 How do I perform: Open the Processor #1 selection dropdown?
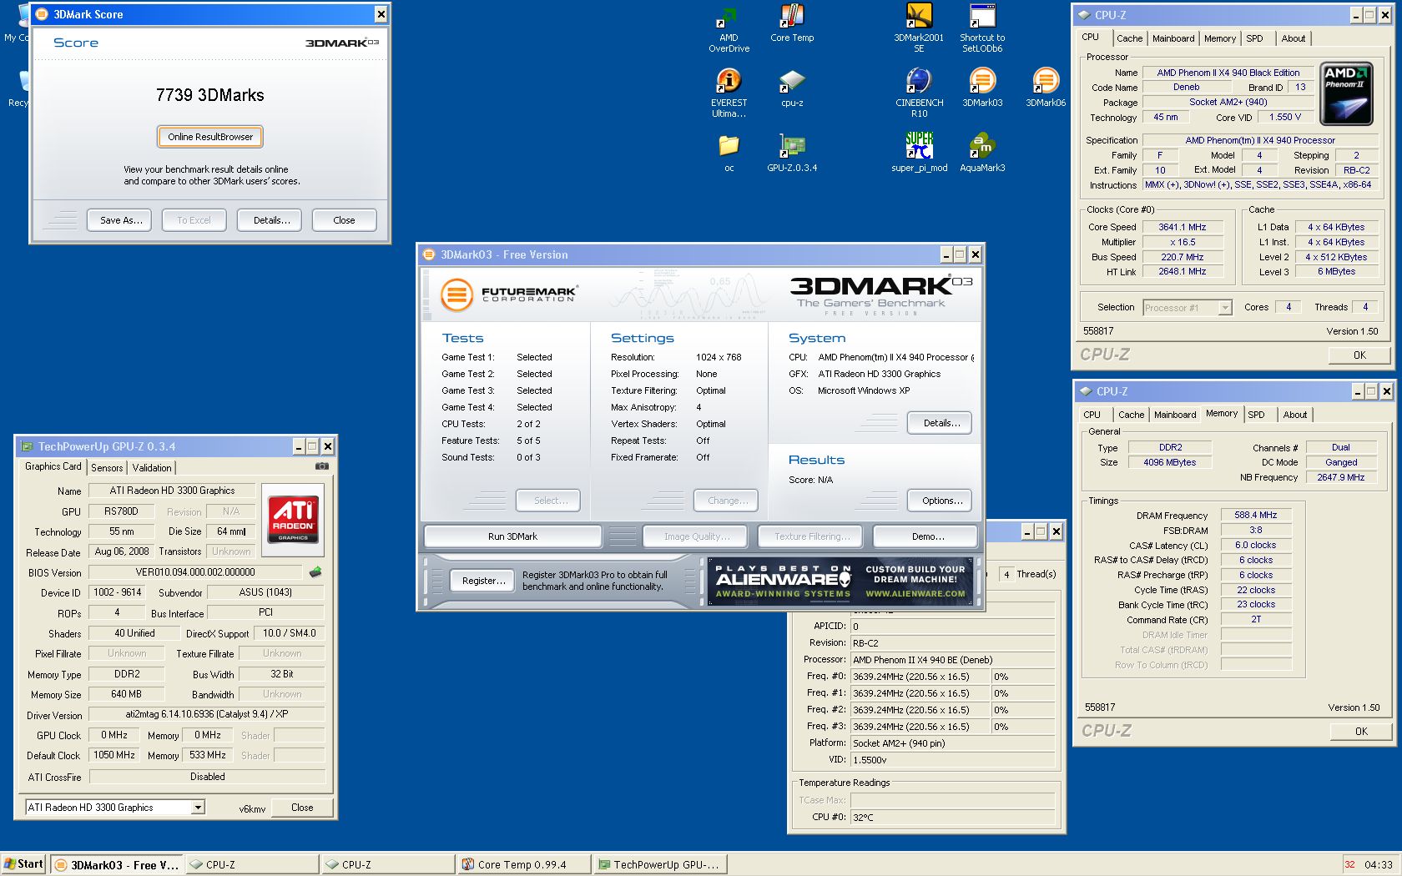tap(1225, 308)
